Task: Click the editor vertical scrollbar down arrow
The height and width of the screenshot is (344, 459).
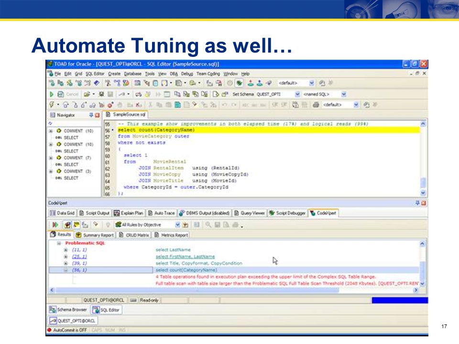Action: click(423, 193)
